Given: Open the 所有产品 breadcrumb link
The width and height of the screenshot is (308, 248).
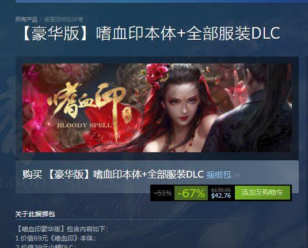Looking at the screenshot, I should [26, 19].
